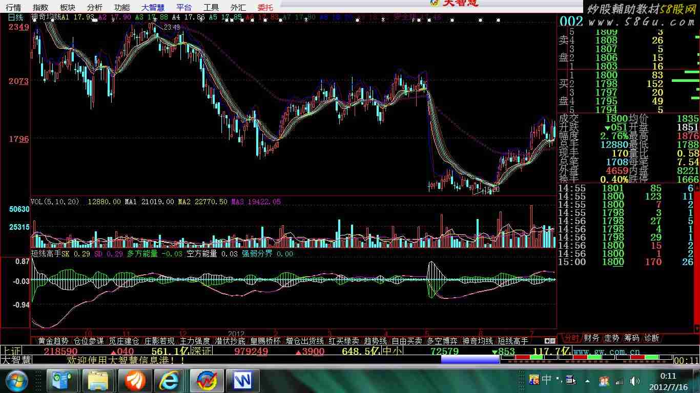Open the taskbar clock 0:11
Screen dimensions: 700x393
click(x=668, y=376)
